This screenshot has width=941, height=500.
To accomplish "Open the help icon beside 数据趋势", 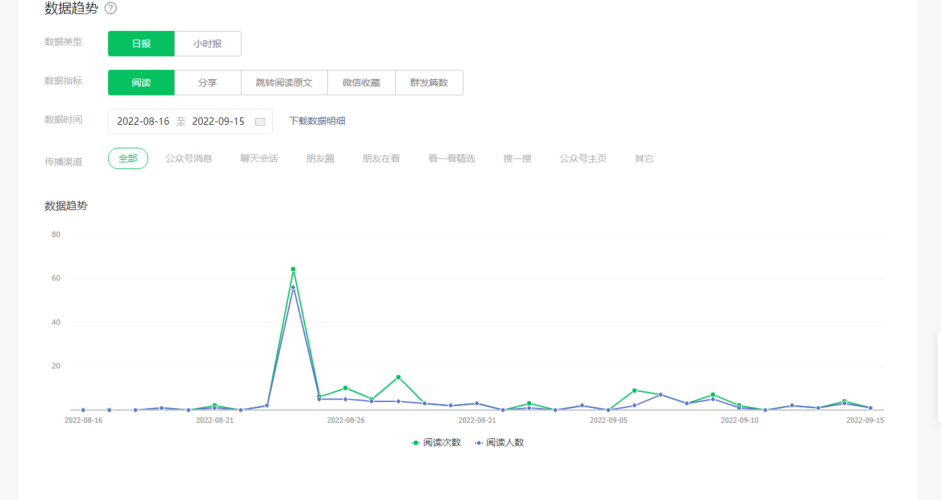I will 111,8.
